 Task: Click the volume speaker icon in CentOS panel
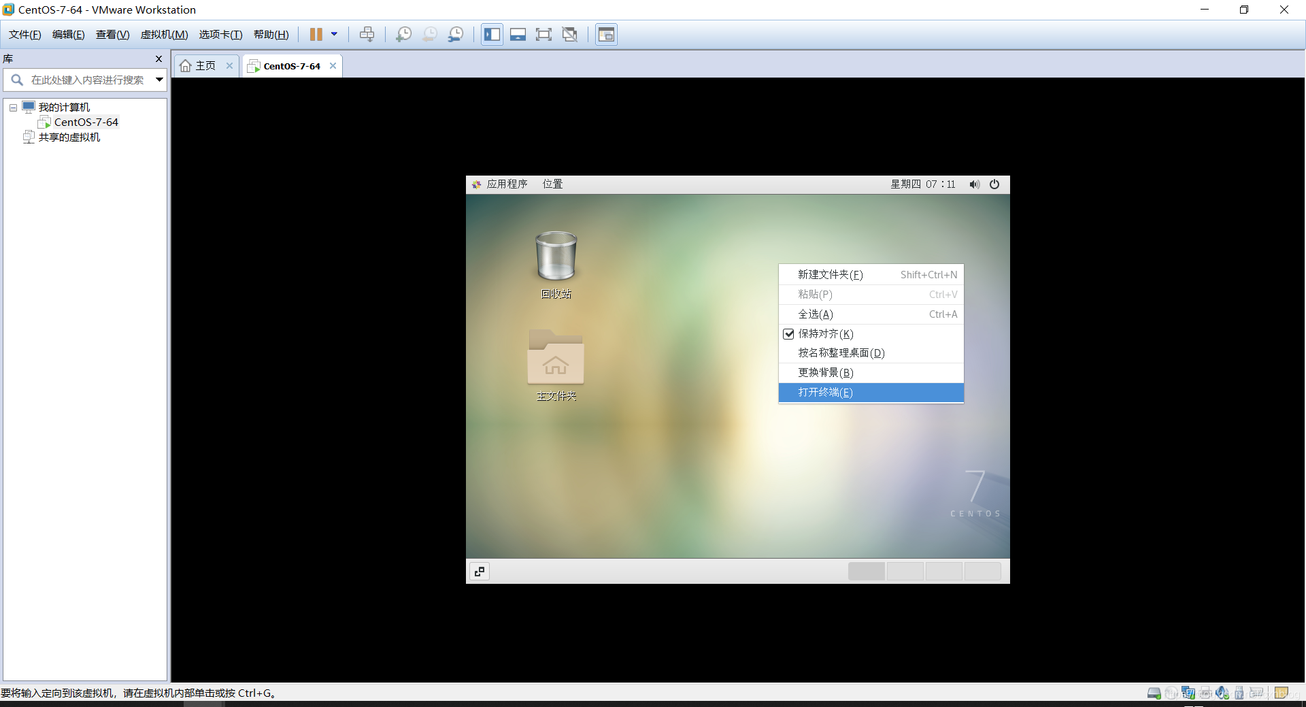[975, 184]
